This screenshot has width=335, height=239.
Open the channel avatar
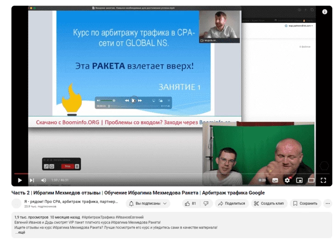[x=16, y=203]
